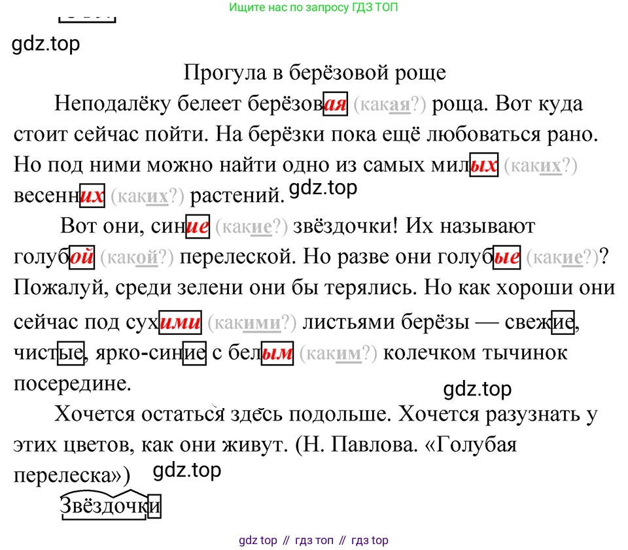The image size is (628, 550).
Task: Click the word "растений."
Action: click(x=237, y=196)
